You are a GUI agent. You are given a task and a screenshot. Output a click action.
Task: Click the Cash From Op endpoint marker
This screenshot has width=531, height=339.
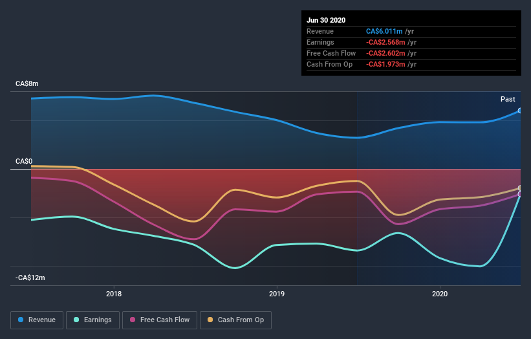click(520, 188)
